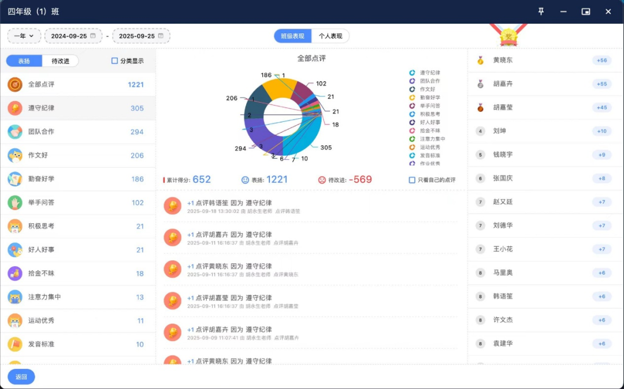Open the end date picker 2025-09-25

point(141,36)
